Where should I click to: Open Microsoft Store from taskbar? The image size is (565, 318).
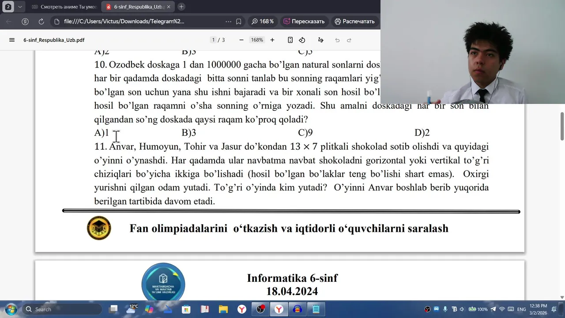(186, 309)
